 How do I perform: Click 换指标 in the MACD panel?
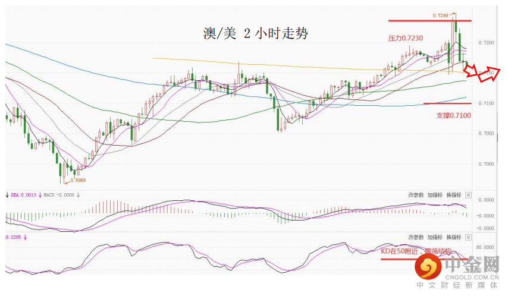click(x=454, y=195)
